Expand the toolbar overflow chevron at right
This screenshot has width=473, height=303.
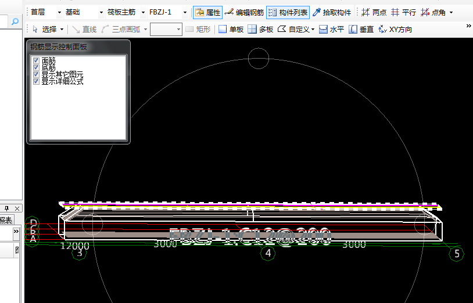click(469, 27)
